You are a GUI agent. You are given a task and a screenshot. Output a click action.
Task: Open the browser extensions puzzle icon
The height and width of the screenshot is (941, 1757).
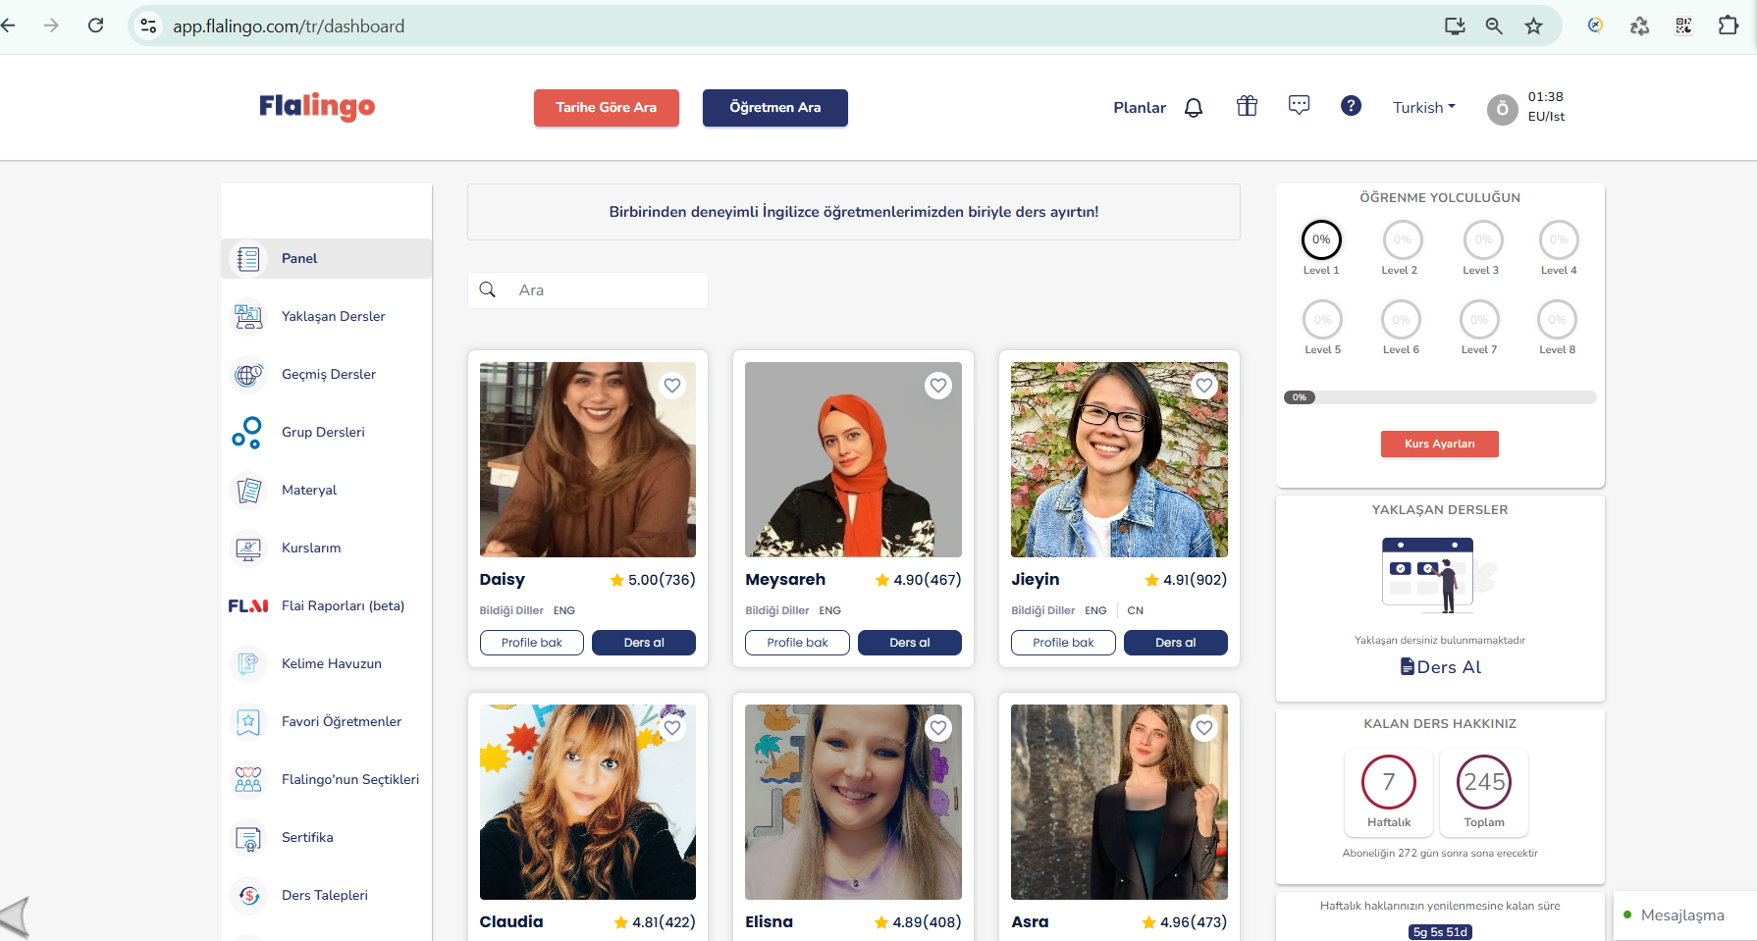1729,26
